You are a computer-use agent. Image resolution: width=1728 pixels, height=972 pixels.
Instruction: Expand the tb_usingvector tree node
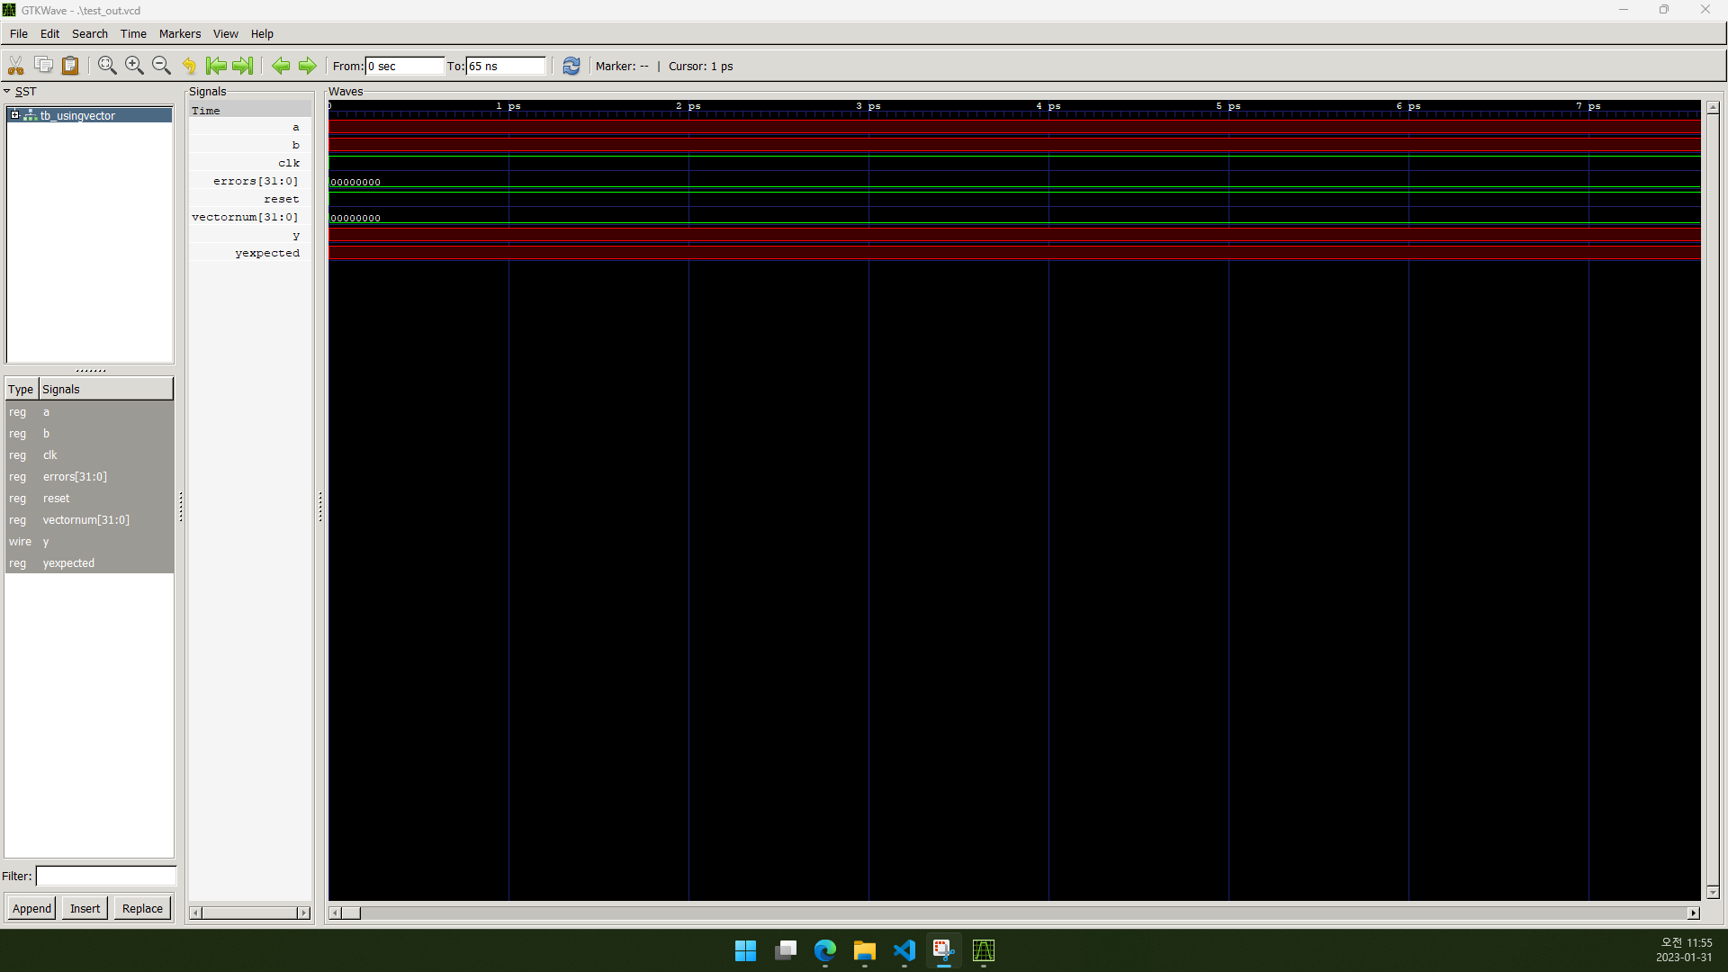(15, 115)
